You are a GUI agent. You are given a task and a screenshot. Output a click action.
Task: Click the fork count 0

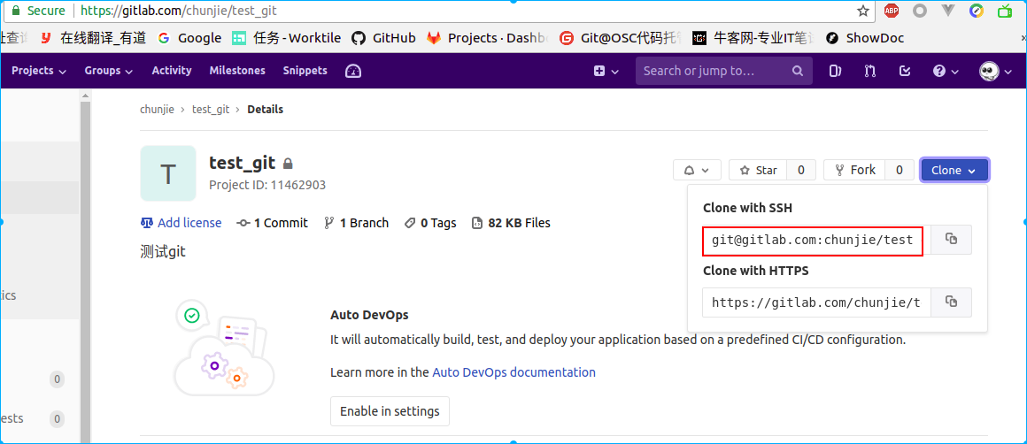(x=900, y=170)
